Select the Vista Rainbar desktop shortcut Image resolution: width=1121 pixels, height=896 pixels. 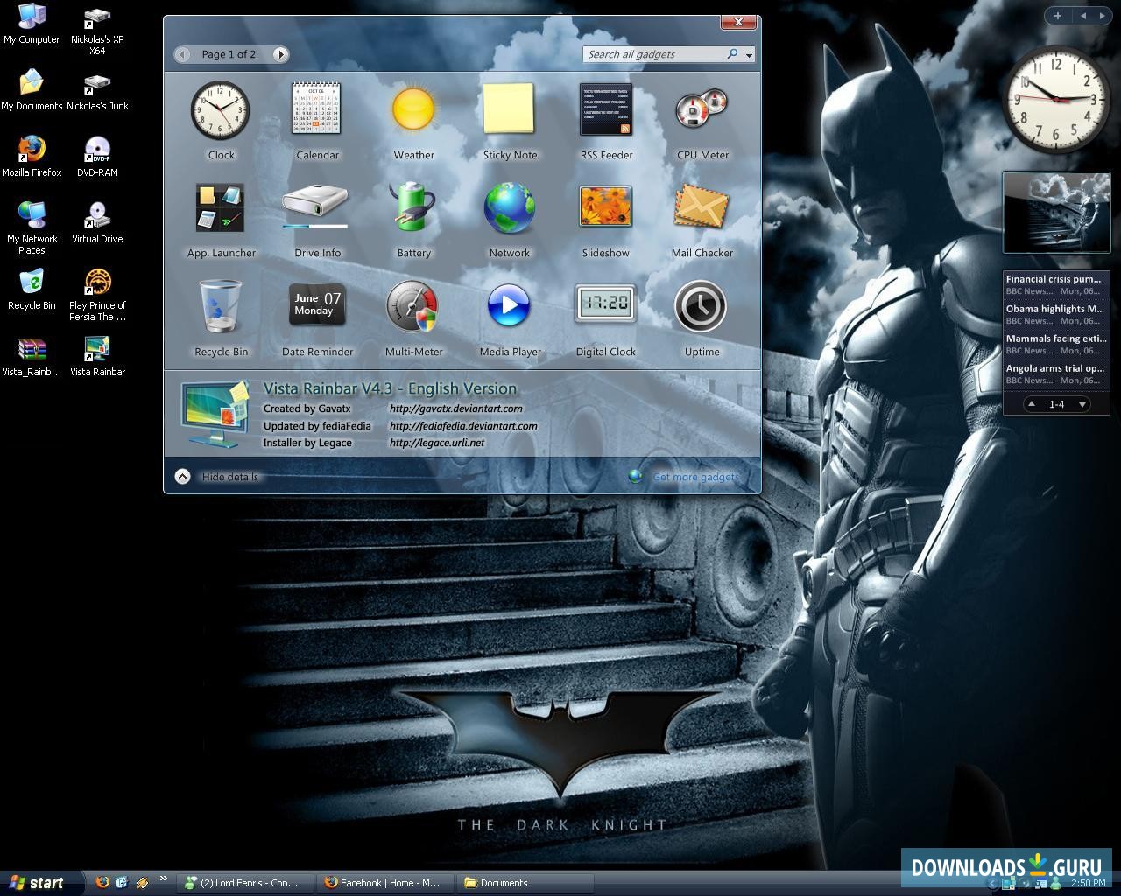tap(97, 357)
